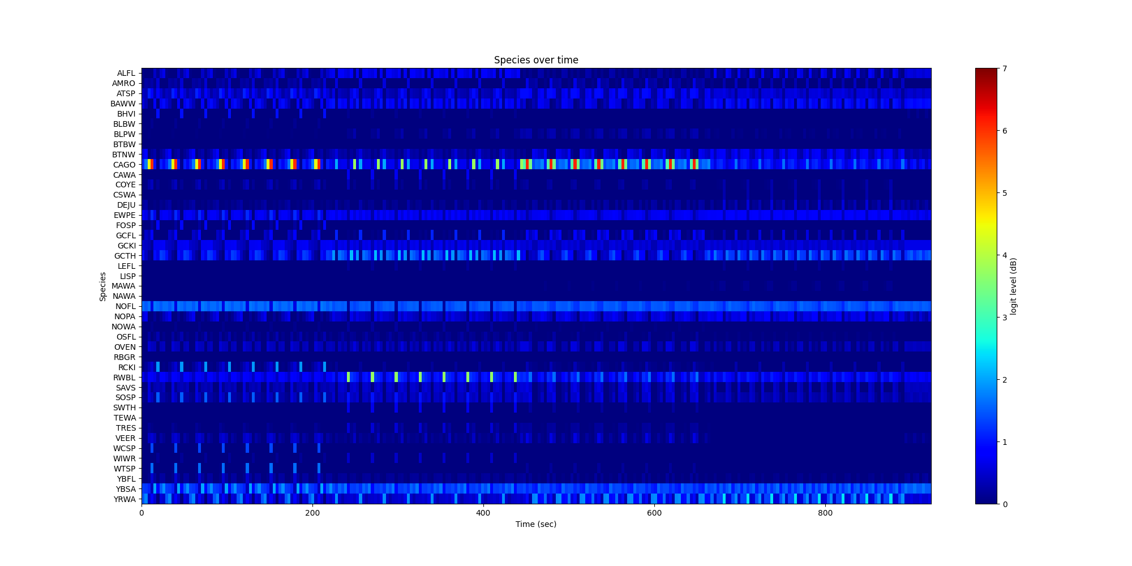Image resolution: width=1132 pixels, height=566 pixels.
Task: Select the GCTH species label
Action: (x=125, y=256)
